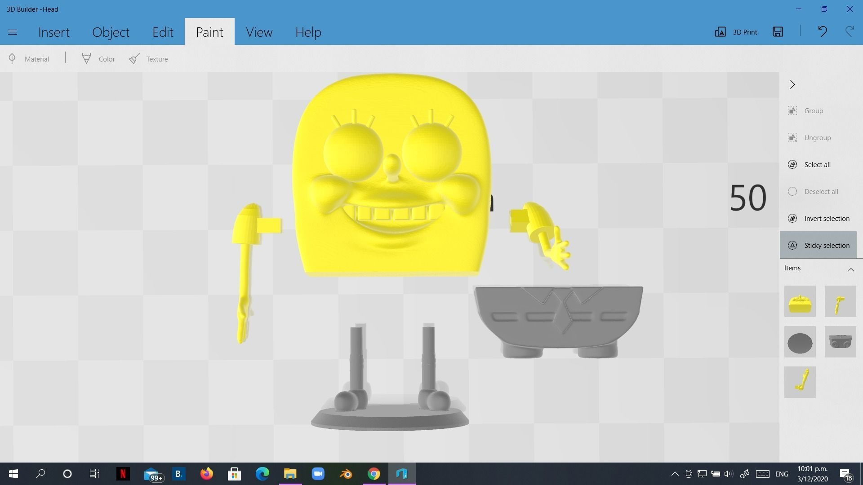Open Windows Ink Workspace pen icon
863x485 pixels.
click(745, 474)
